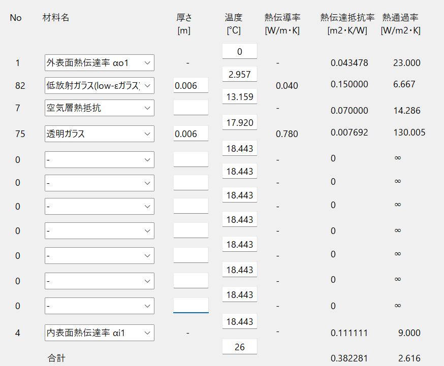Click the total heat transmittance value 2.616
The height and width of the screenshot is (366, 444).
point(409,358)
